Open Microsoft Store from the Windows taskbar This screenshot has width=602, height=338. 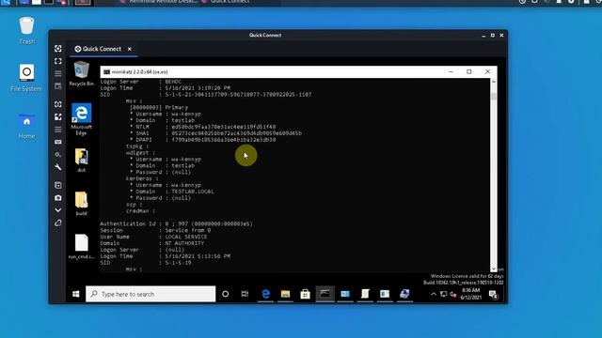tap(305, 294)
